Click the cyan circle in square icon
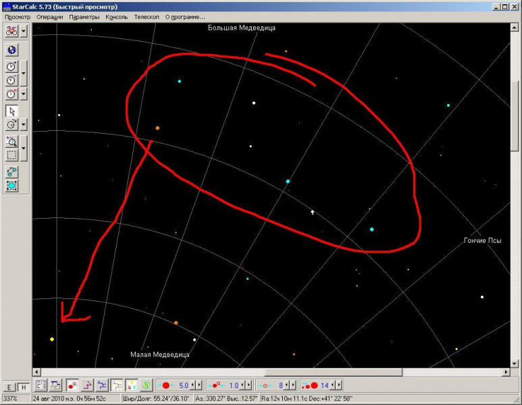Image resolution: width=522 pixels, height=405 pixels. (x=11, y=186)
